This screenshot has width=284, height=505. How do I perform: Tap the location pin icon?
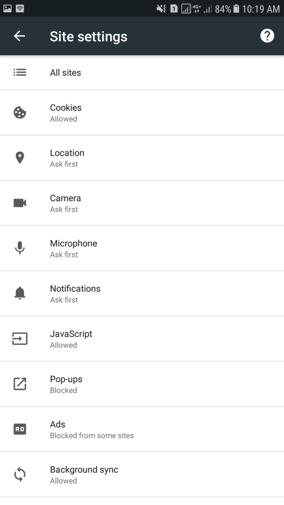[x=20, y=158]
